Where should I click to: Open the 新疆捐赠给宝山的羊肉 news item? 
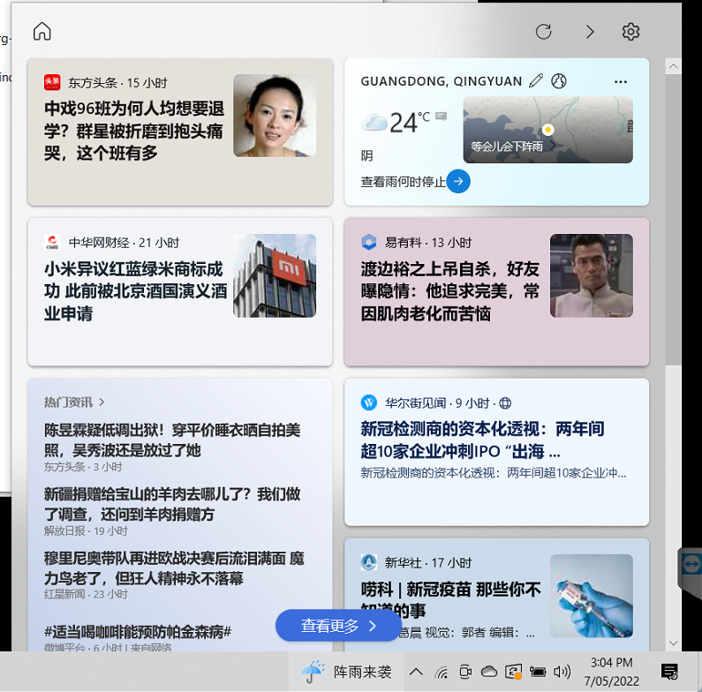[x=172, y=504]
